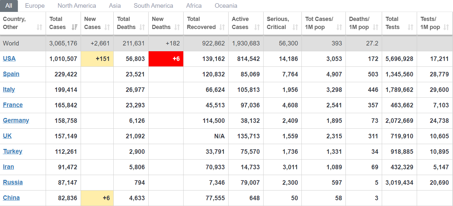Click Total Cases sort arrows icon
453x206 pixels.
pyautogui.click(x=74, y=27)
